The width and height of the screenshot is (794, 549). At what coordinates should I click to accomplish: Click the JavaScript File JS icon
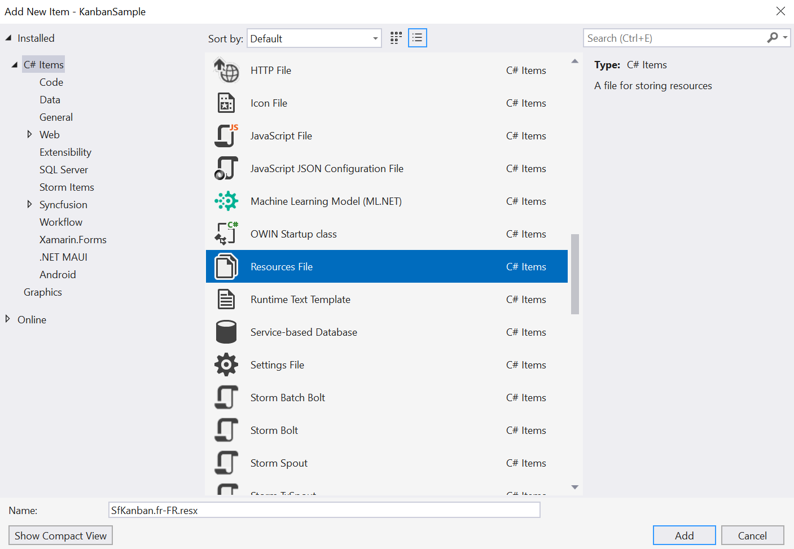226,136
